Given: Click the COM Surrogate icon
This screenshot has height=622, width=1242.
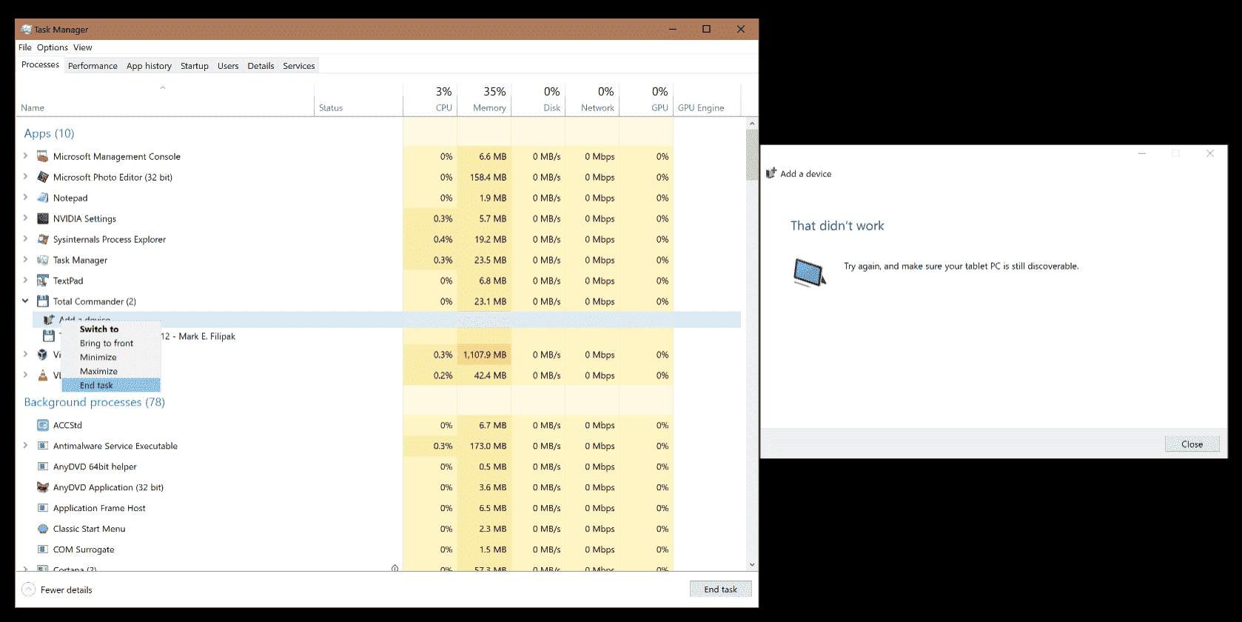Looking at the screenshot, I should pyautogui.click(x=43, y=549).
